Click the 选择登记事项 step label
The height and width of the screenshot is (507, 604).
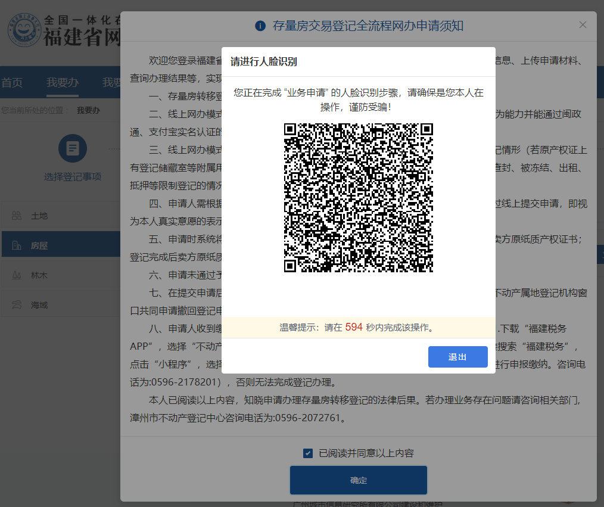73,177
